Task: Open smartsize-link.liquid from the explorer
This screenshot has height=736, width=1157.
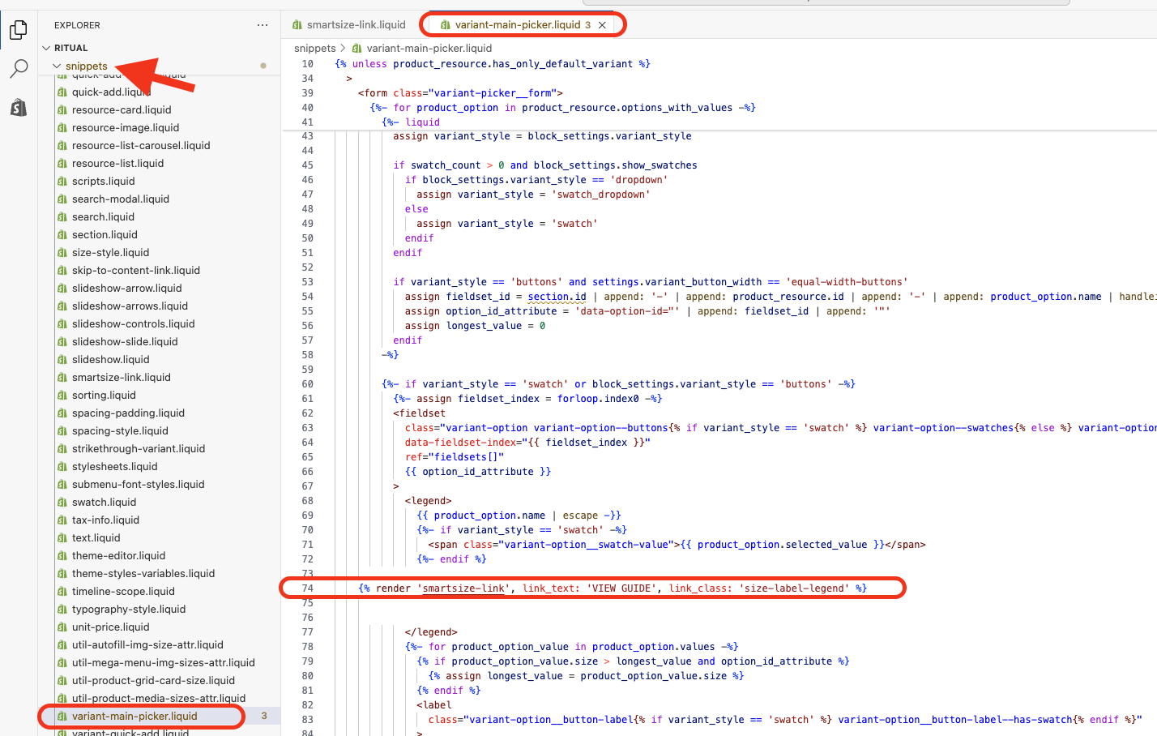Action: click(x=121, y=378)
